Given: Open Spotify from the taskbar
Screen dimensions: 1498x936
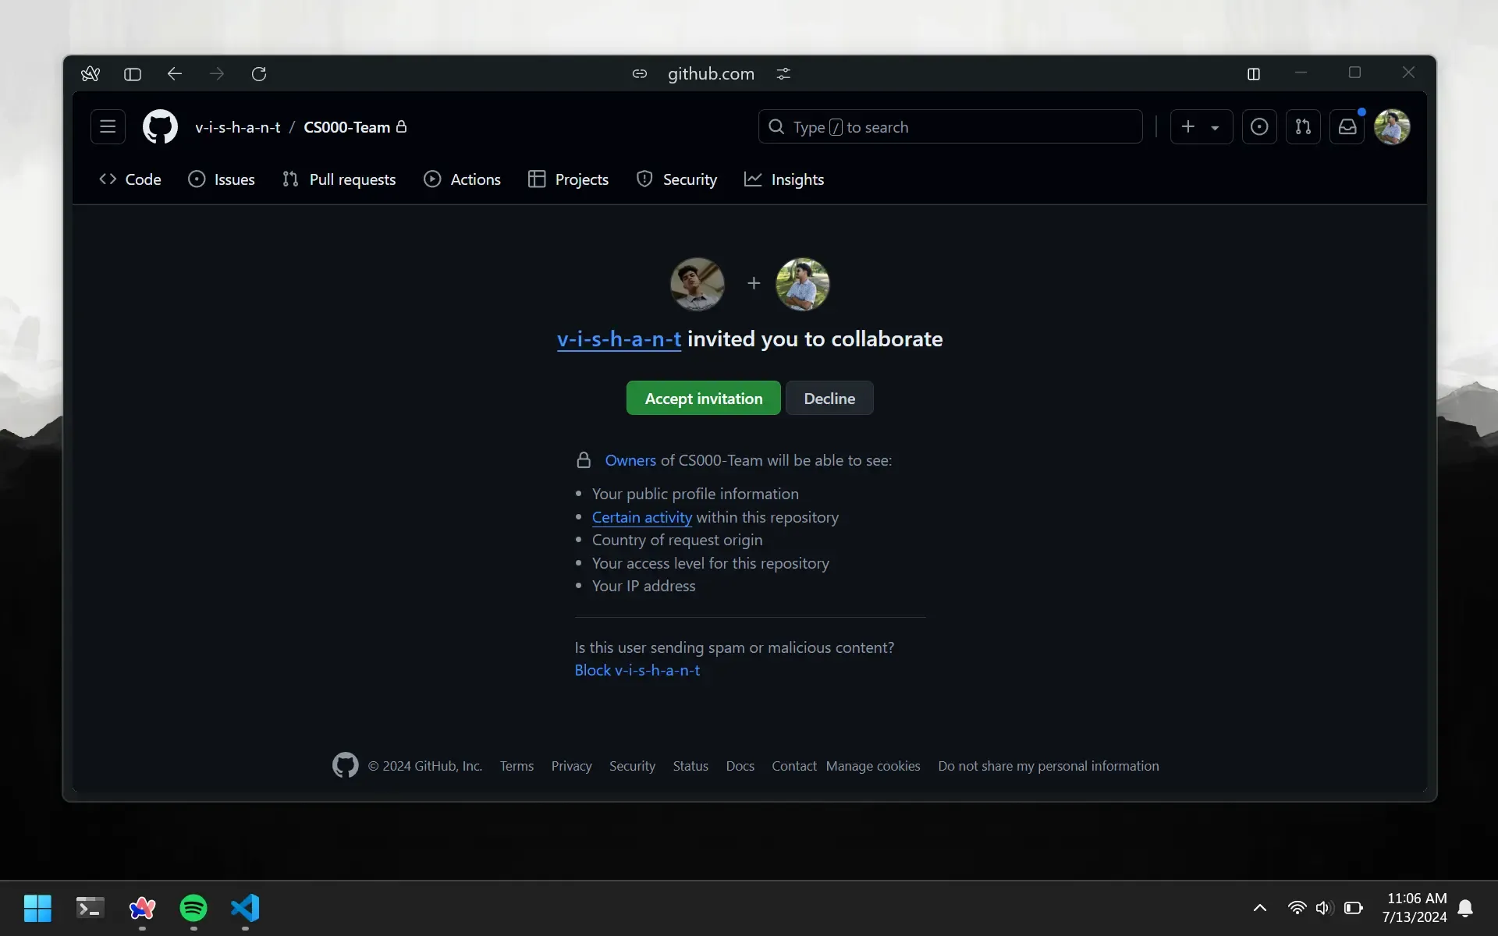Looking at the screenshot, I should 193,907.
